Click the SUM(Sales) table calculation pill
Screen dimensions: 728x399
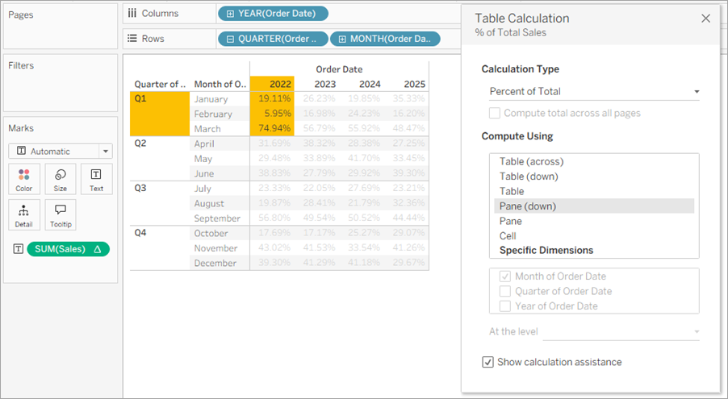coord(69,249)
